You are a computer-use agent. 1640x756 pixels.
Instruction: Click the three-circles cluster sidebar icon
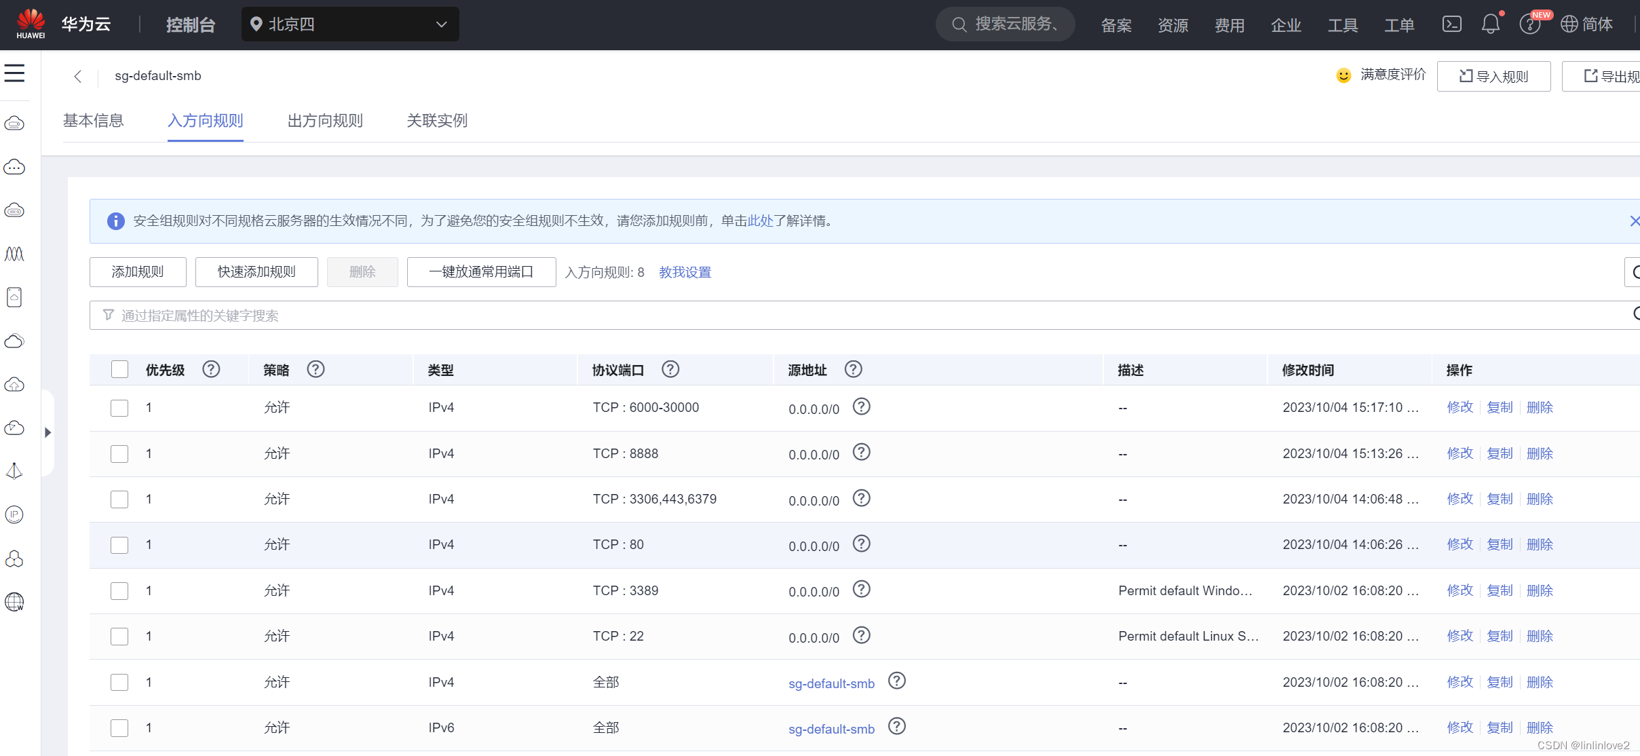(14, 559)
